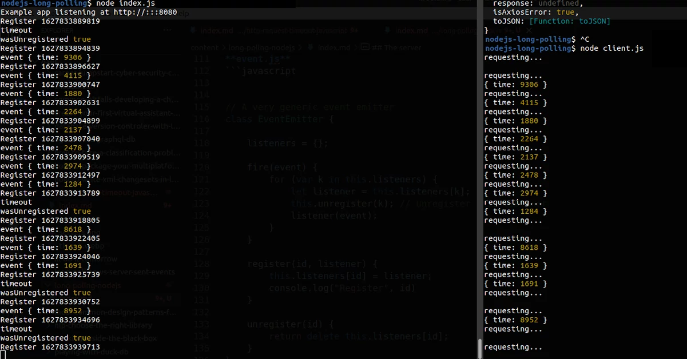
Task: Click '{ time: 8618 }' in client terminal
Action: pyautogui.click(x=516, y=248)
